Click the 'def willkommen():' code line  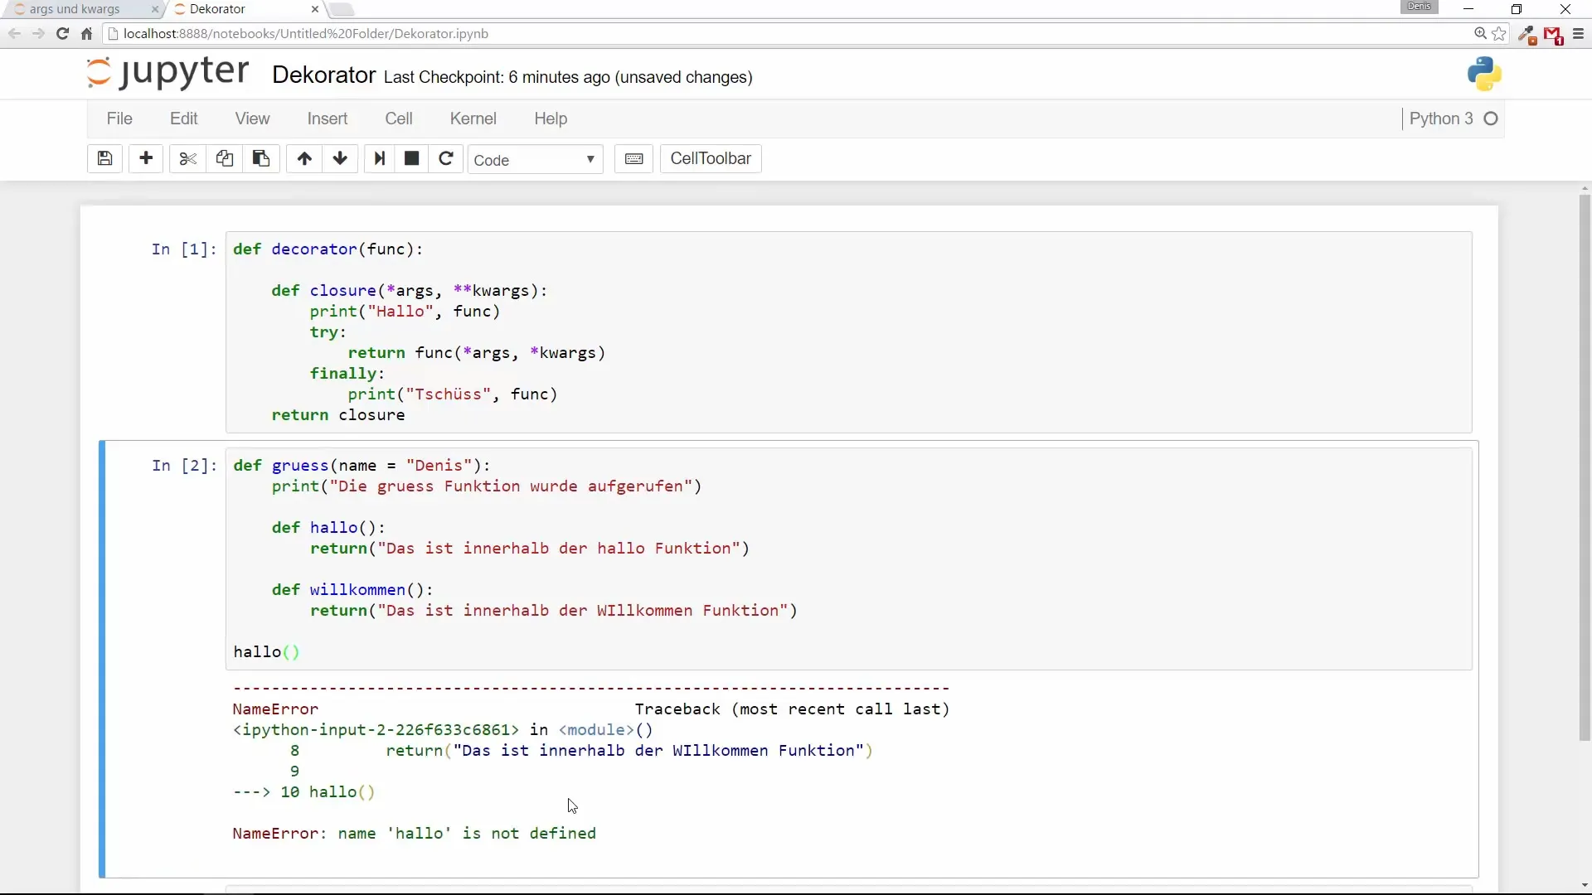coord(352,590)
